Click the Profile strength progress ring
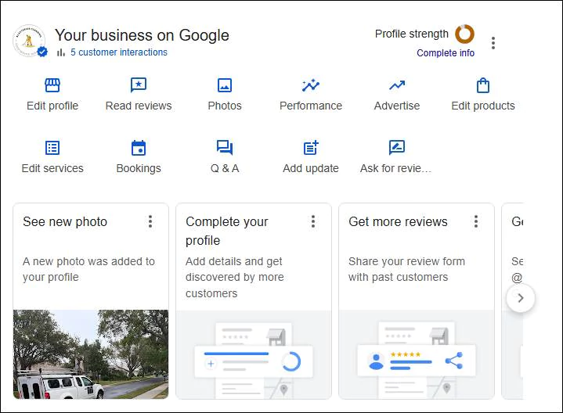563x413 pixels. (464, 34)
